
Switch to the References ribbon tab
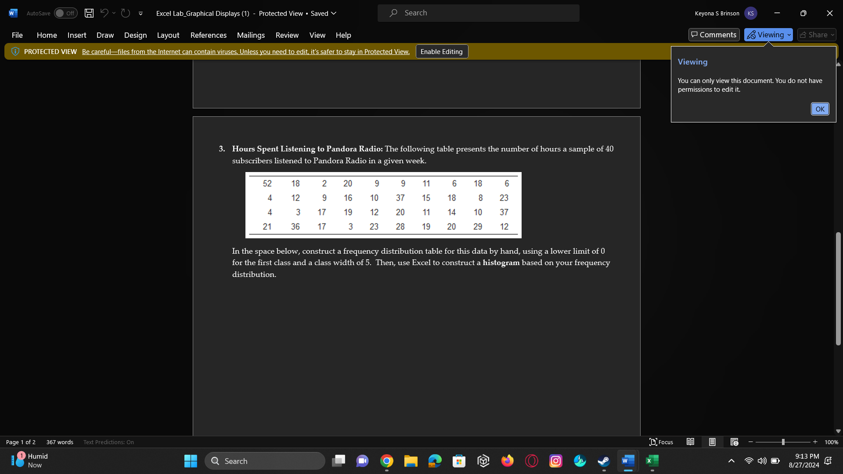point(208,35)
